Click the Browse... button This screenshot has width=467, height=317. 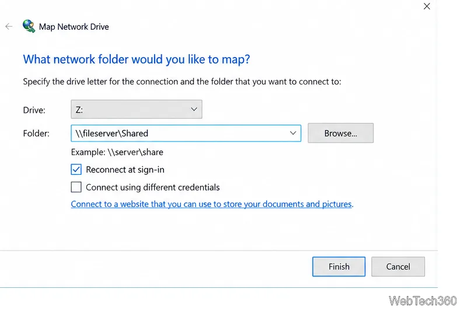[x=340, y=133]
